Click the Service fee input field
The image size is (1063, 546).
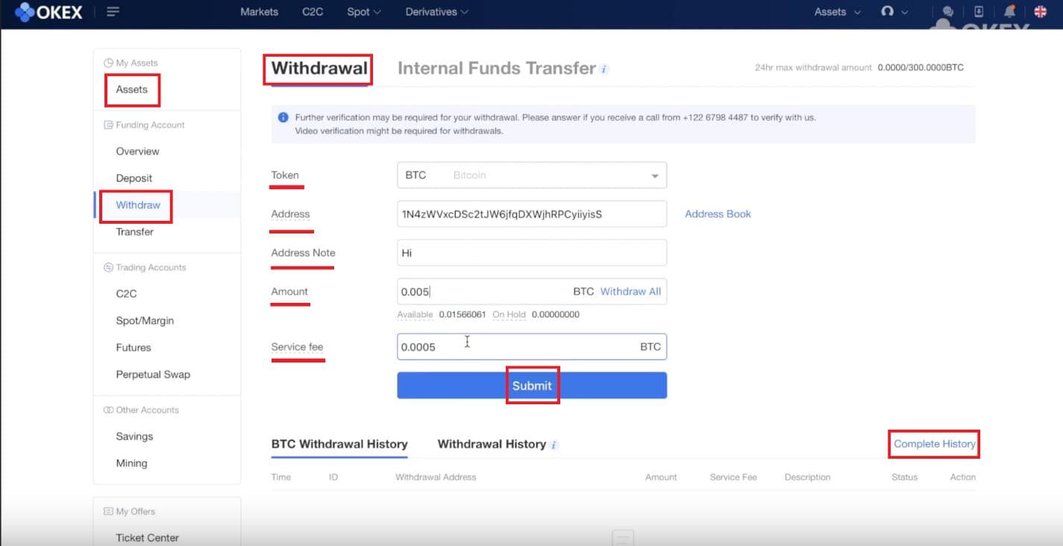pos(532,347)
